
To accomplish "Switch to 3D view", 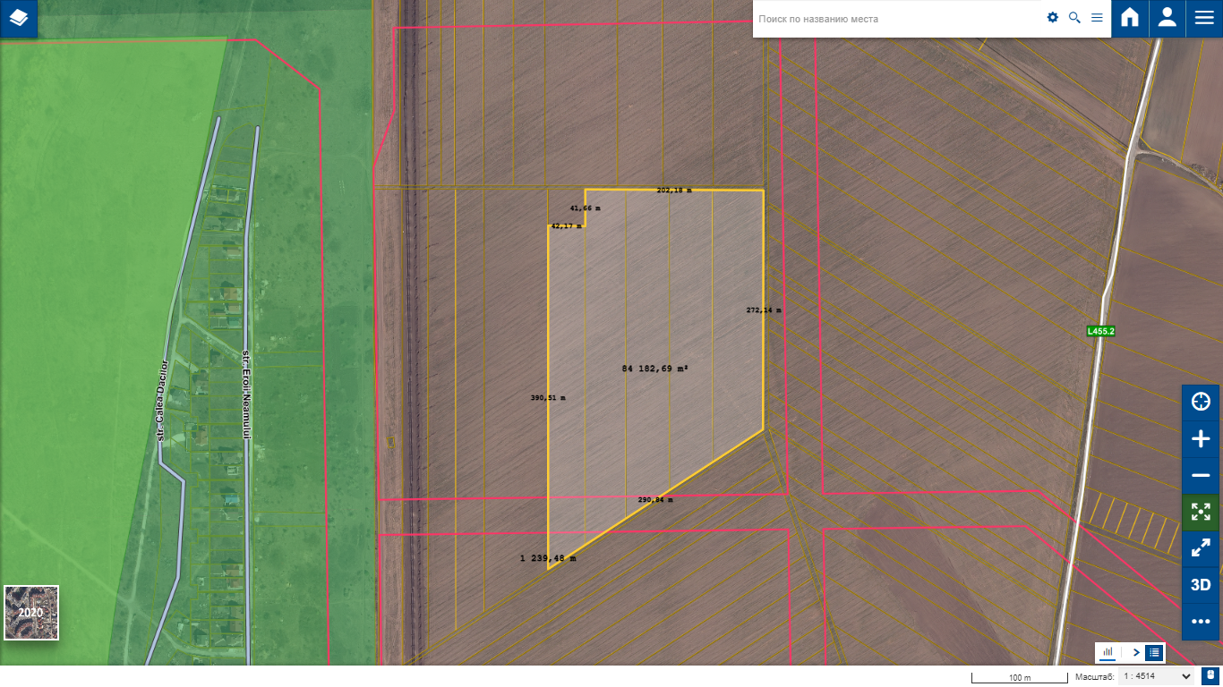I will (x=1201, y=585).
